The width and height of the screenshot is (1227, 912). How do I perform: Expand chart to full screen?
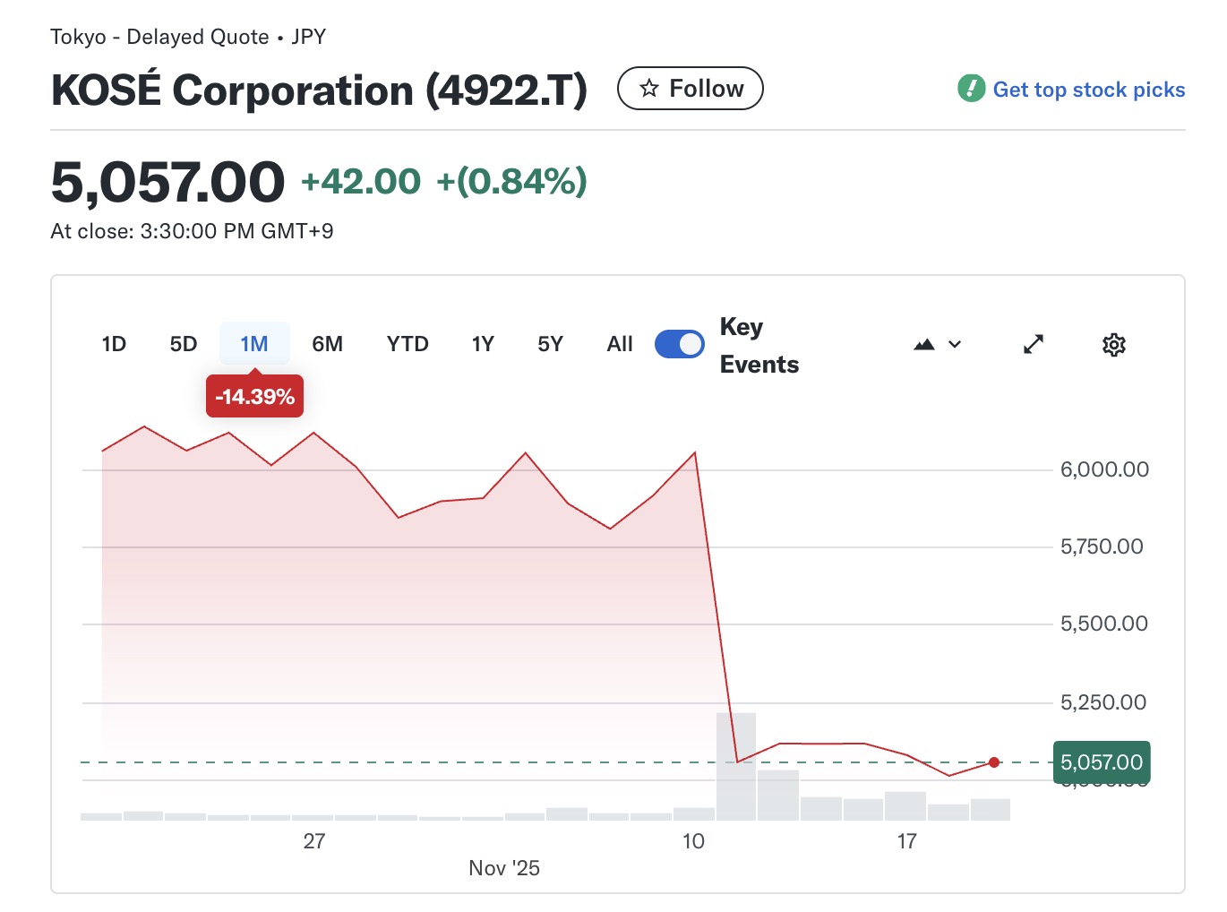(1034, 345)
